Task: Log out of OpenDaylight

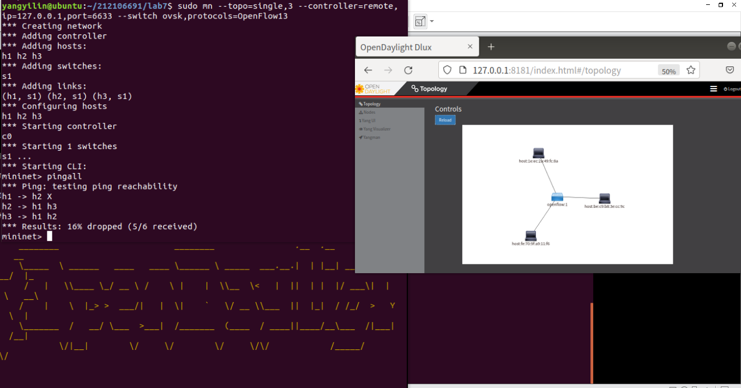Action: point(732,89)
